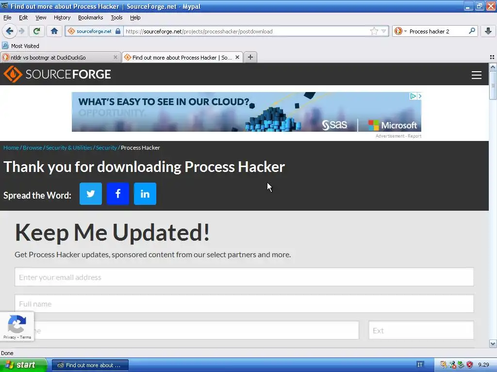This screenshot has height=372, width=497.
Task: Click the page scrollbar up arrow
Action: click(x=493, y=67)
